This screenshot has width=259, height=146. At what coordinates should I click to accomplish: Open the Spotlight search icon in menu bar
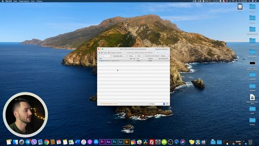(x=249, y=1)
